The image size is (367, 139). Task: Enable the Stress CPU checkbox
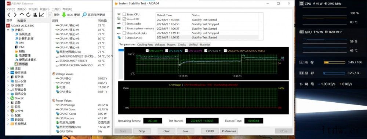(x=124, y=15)
